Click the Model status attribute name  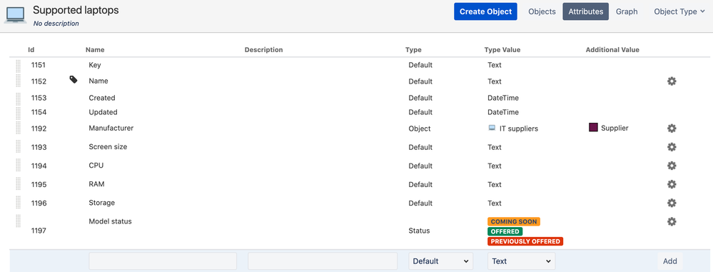coord(110,221)
